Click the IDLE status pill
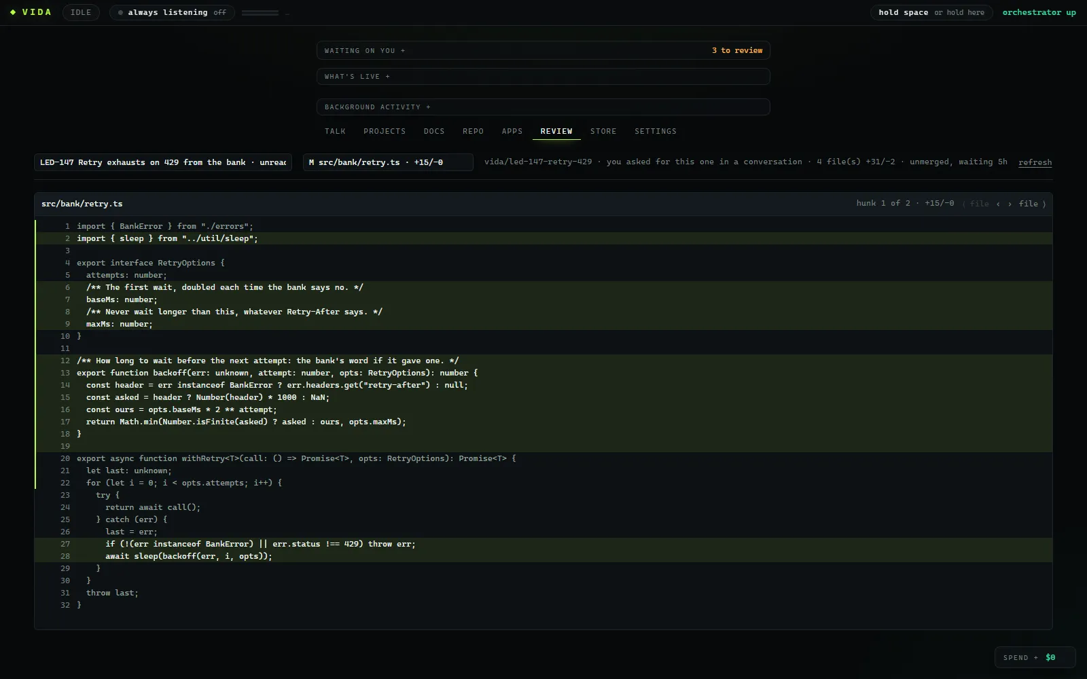The image size is (1087, 679). coord(81,12)
